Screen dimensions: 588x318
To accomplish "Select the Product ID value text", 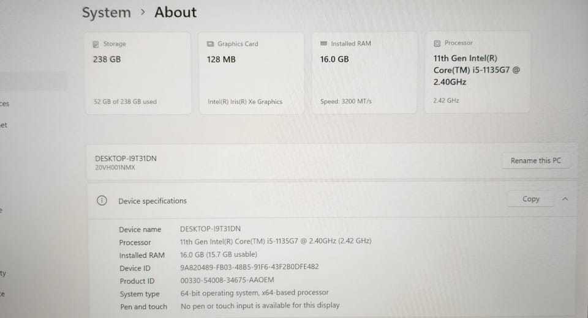I will click(x=227, y=280).
